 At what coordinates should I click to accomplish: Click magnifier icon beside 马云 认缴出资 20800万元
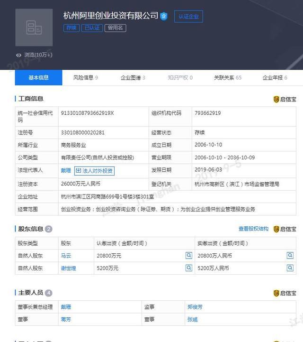[189, 256]
